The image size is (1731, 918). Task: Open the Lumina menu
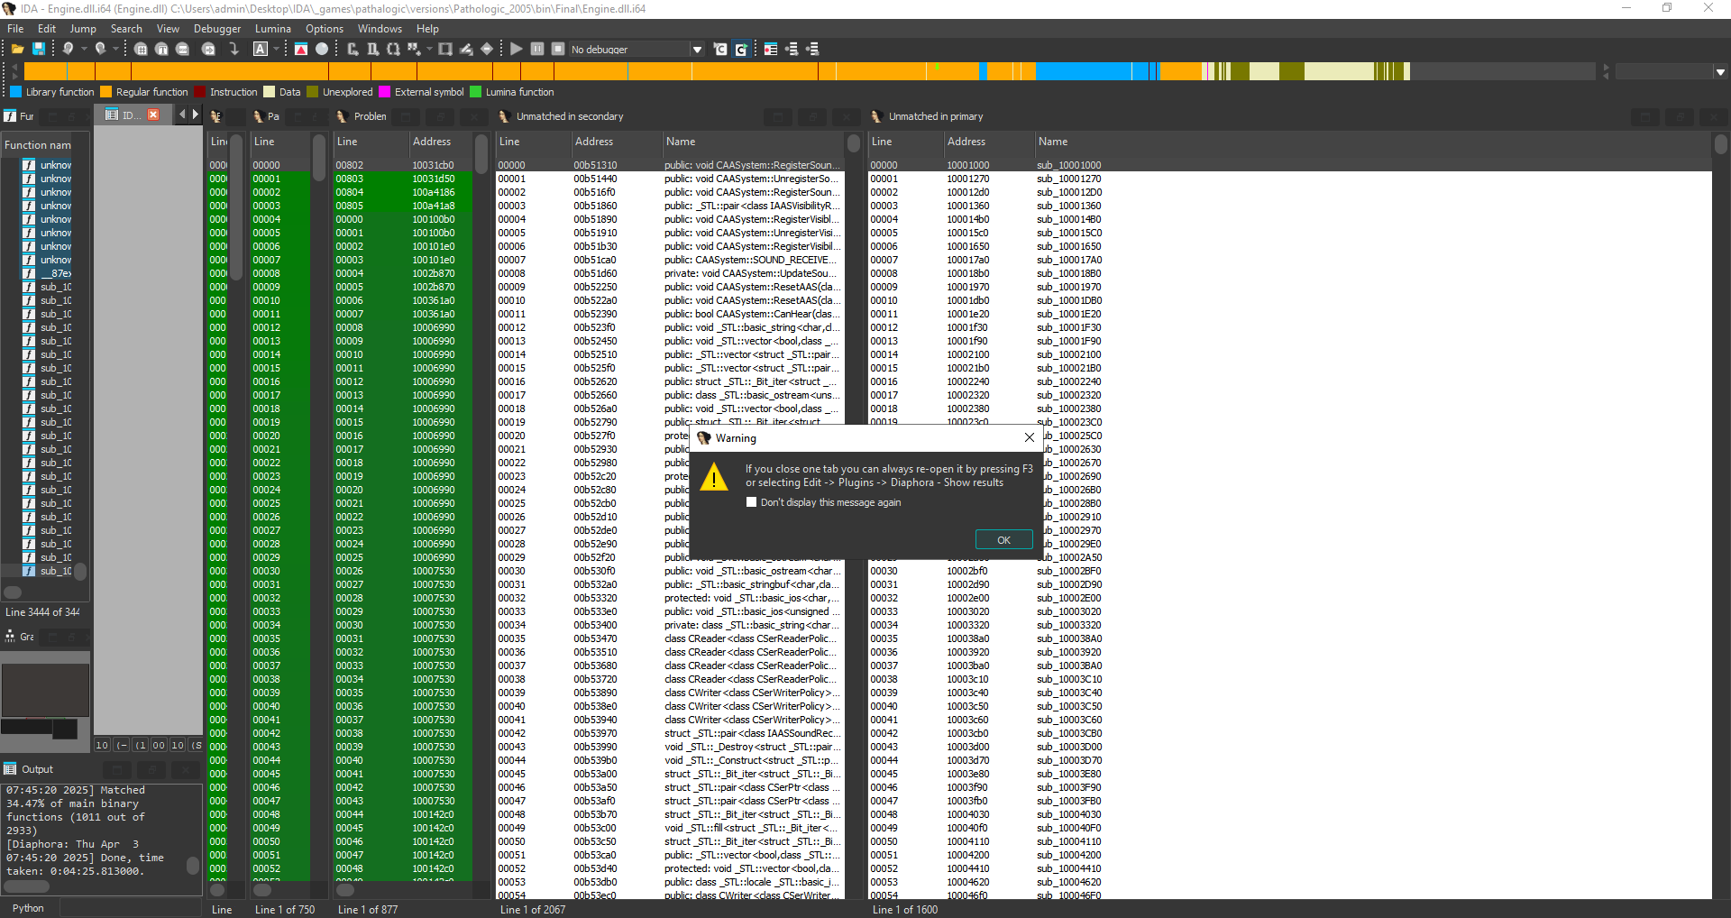tap(273, 29)
